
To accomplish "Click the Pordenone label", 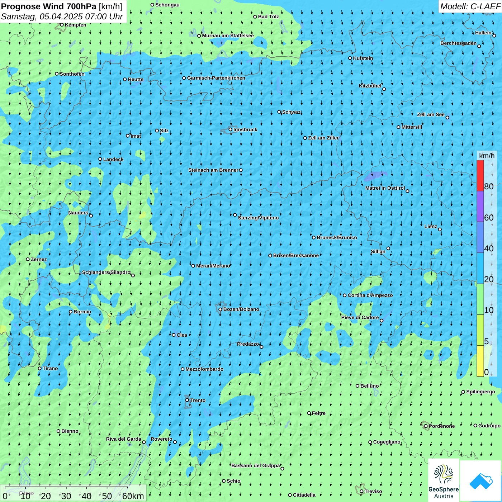I will point(442,426).
